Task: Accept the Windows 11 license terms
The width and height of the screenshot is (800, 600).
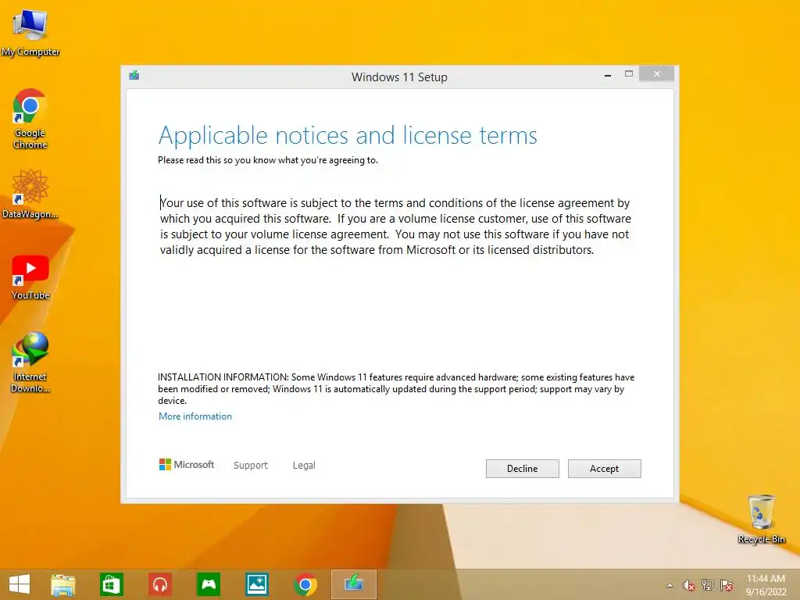Action: pos(604,469)
